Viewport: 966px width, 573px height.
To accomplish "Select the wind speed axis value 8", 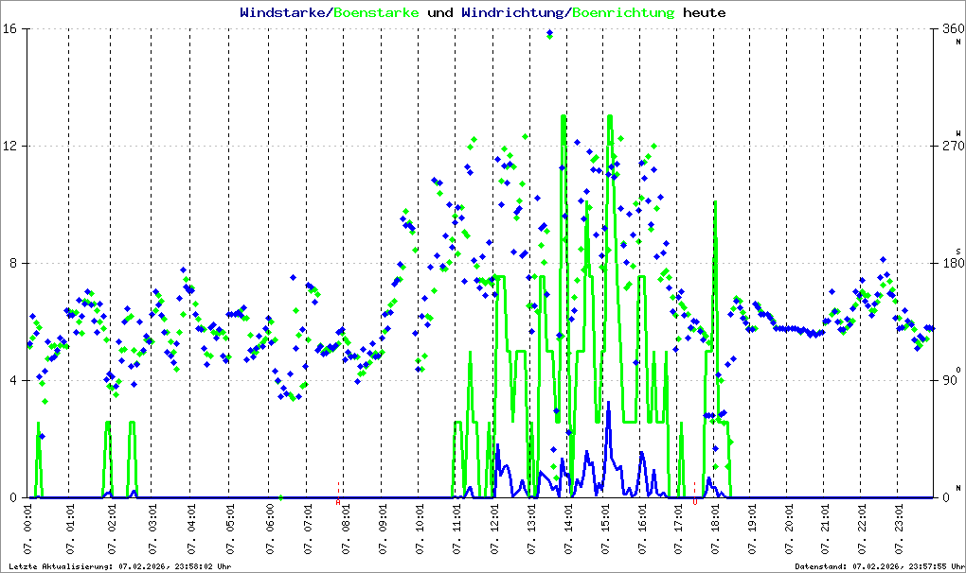I will 11,263.
